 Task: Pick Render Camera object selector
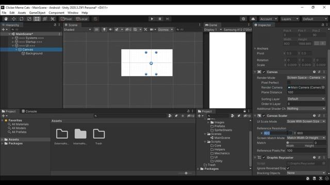click(323, 87)
